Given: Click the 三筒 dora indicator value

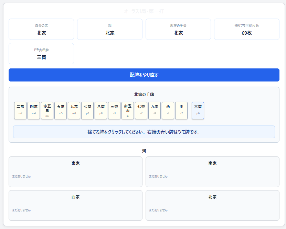Looking at the screenshot, I should click(x=41, y=57).
